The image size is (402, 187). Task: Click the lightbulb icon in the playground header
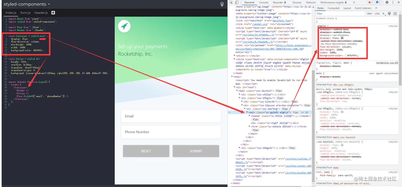[x=222, y=4]
